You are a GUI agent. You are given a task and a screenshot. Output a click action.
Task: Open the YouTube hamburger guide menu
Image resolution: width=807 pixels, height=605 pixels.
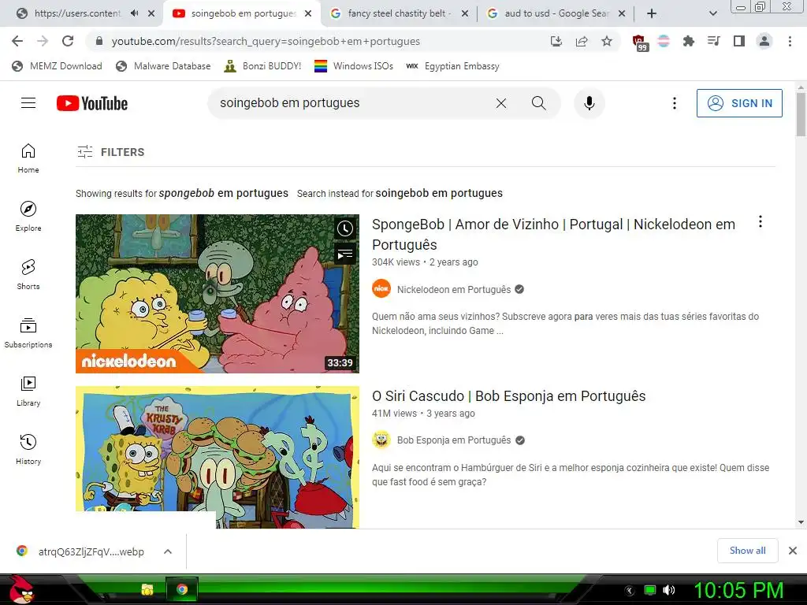[28, 103]
